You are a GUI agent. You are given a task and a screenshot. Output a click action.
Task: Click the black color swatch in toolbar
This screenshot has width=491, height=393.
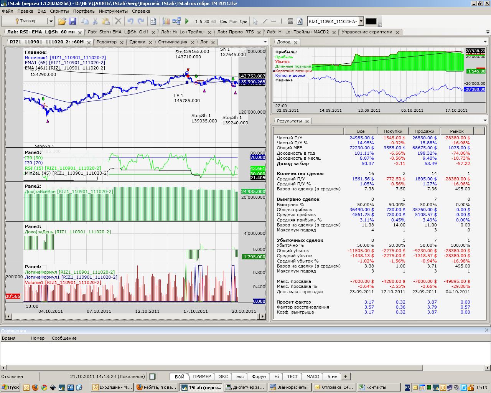pyautogui.click(x=371, y=21)
